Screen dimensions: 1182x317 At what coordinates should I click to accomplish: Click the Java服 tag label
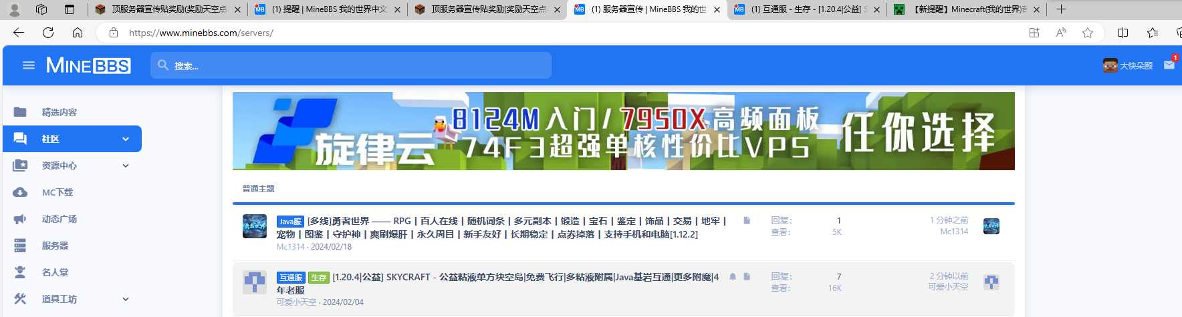290,222
